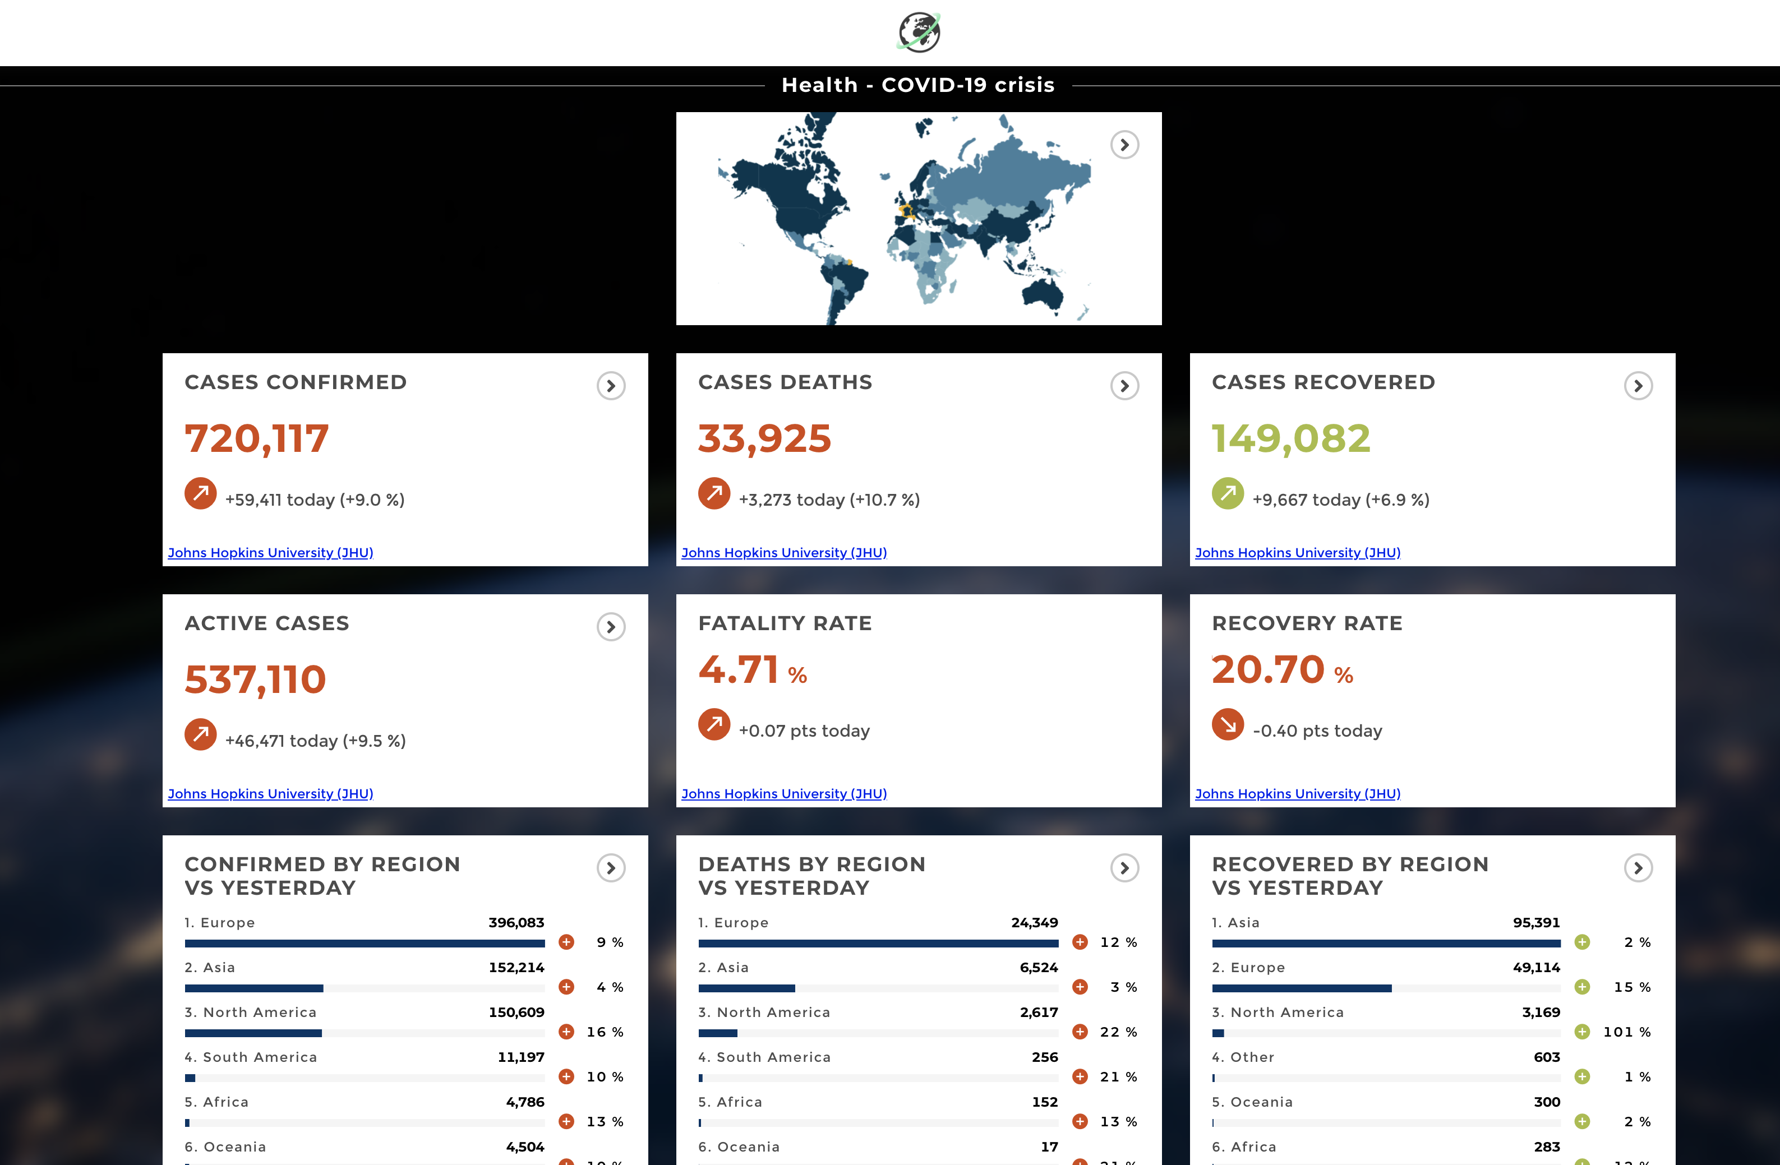Click the Cases Confirmed expand arrow icon
The height and width of the screenshot is (1165, 1780).
612,386
